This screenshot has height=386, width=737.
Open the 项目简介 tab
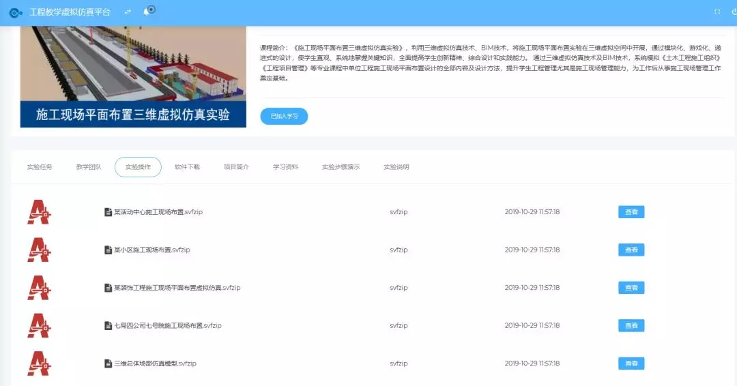236,167
